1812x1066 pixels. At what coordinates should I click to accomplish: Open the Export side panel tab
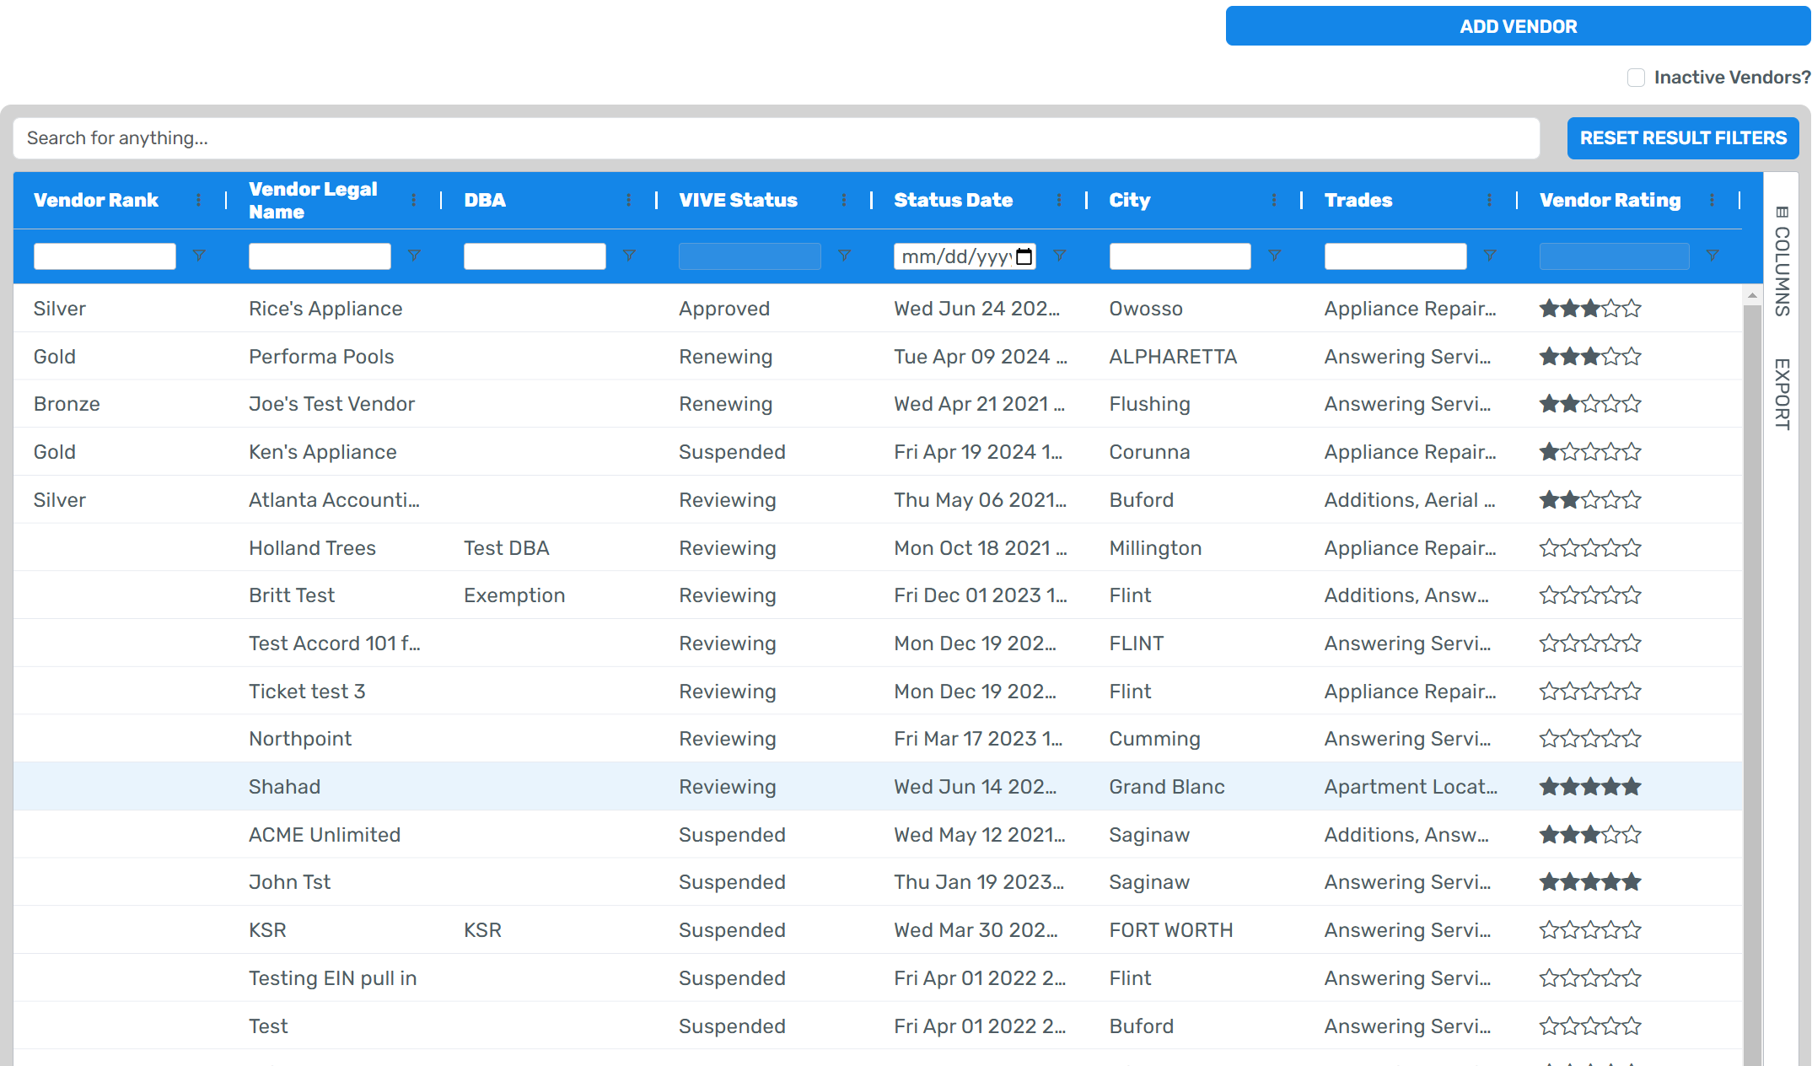pyautogui.click(x=1782, y=394)
